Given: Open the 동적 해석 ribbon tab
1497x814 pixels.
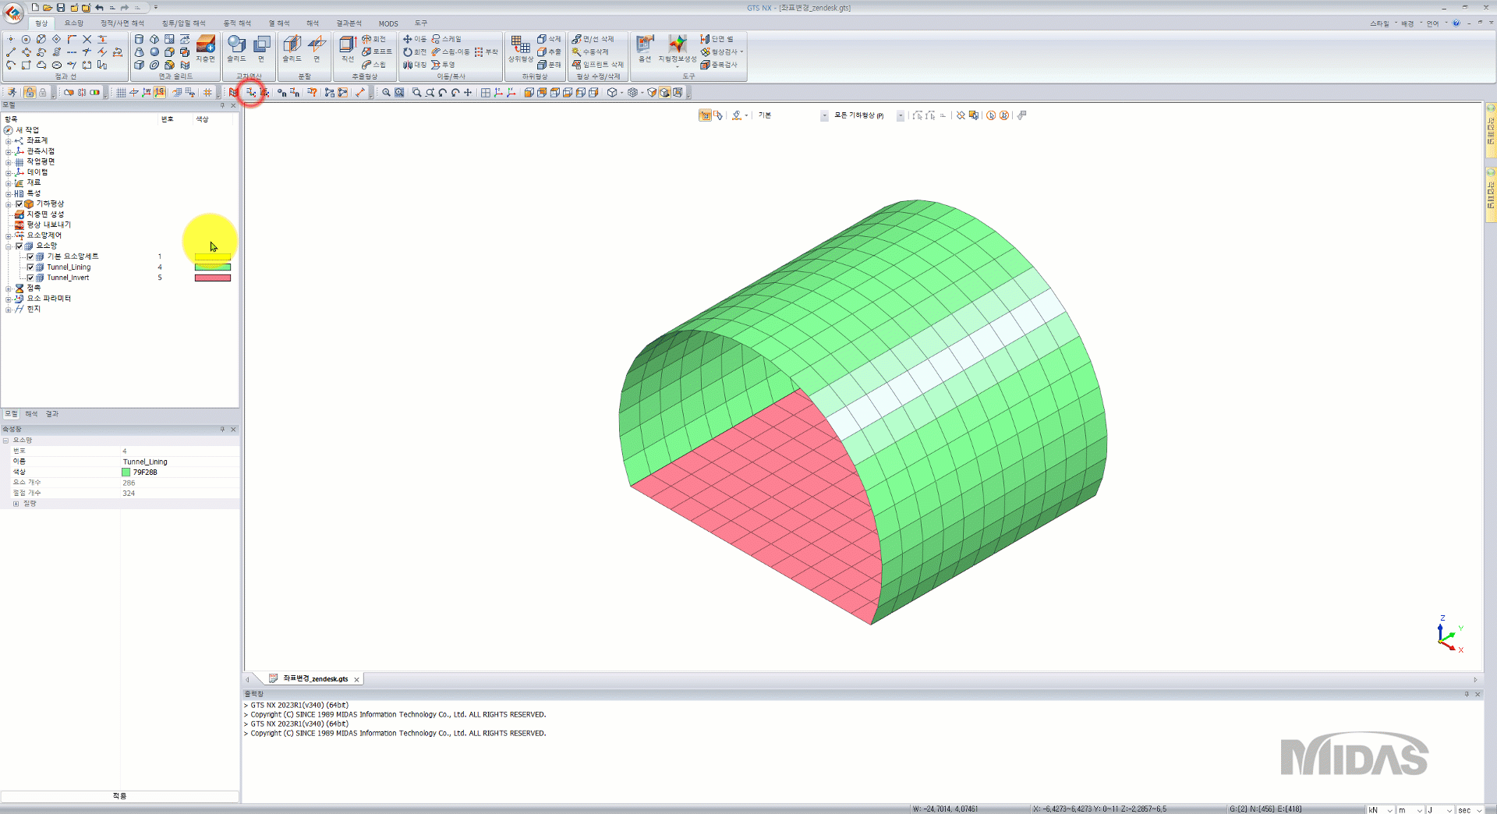Looking at the screenshot, I should click(x=237, y=23).
